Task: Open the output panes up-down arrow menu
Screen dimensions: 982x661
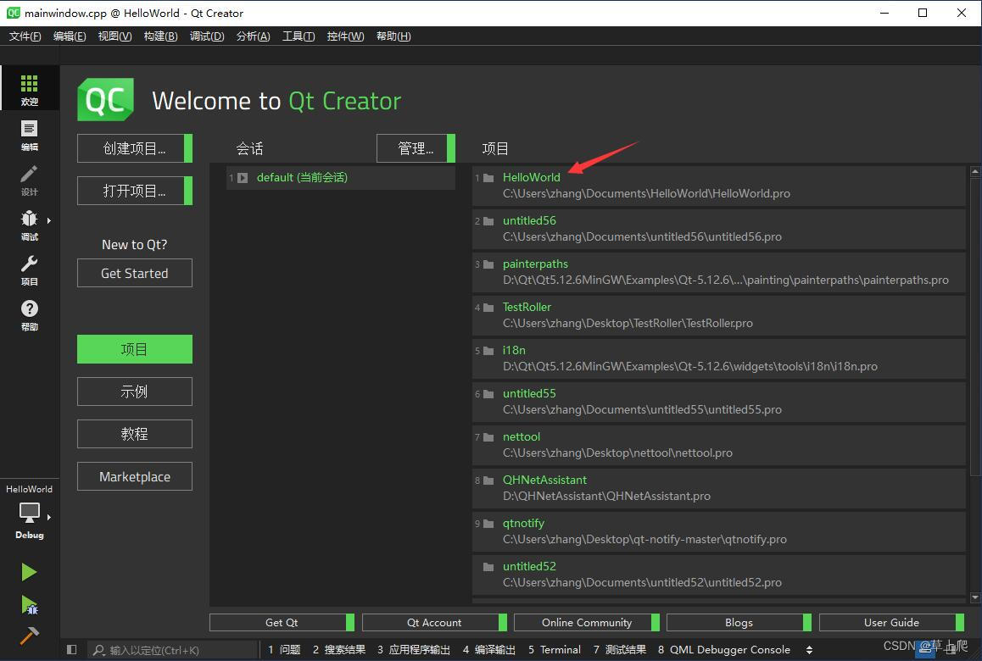Action: pos(809,650)
